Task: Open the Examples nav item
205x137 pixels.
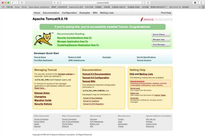Action: [85, 13]
